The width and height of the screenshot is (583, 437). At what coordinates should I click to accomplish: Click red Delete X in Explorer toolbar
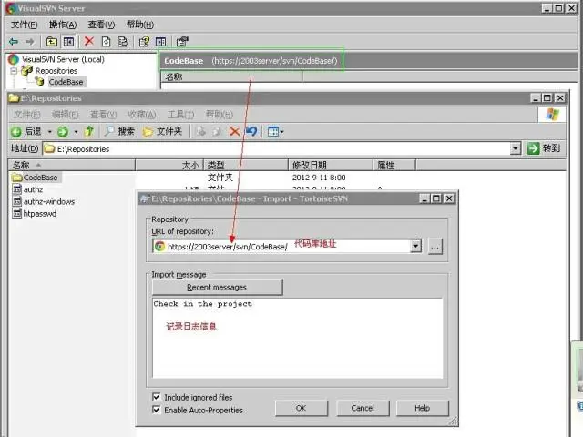click(x=235, y=131)
